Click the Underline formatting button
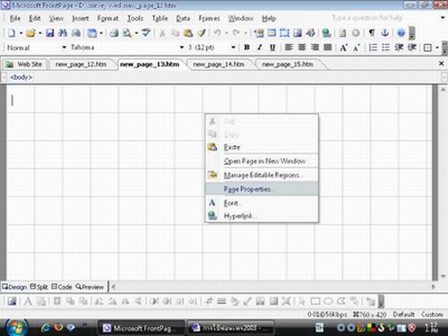The image size is (448, 336). coord(272,47)
